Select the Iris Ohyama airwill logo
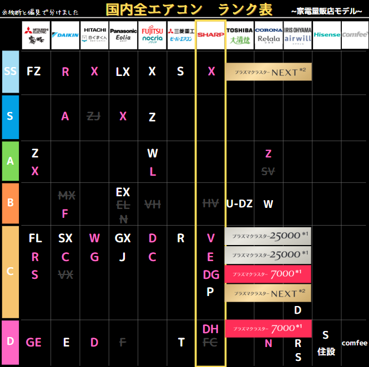This screenshot has width=369, height=367. pyautogui.click(x=297, y=35)
